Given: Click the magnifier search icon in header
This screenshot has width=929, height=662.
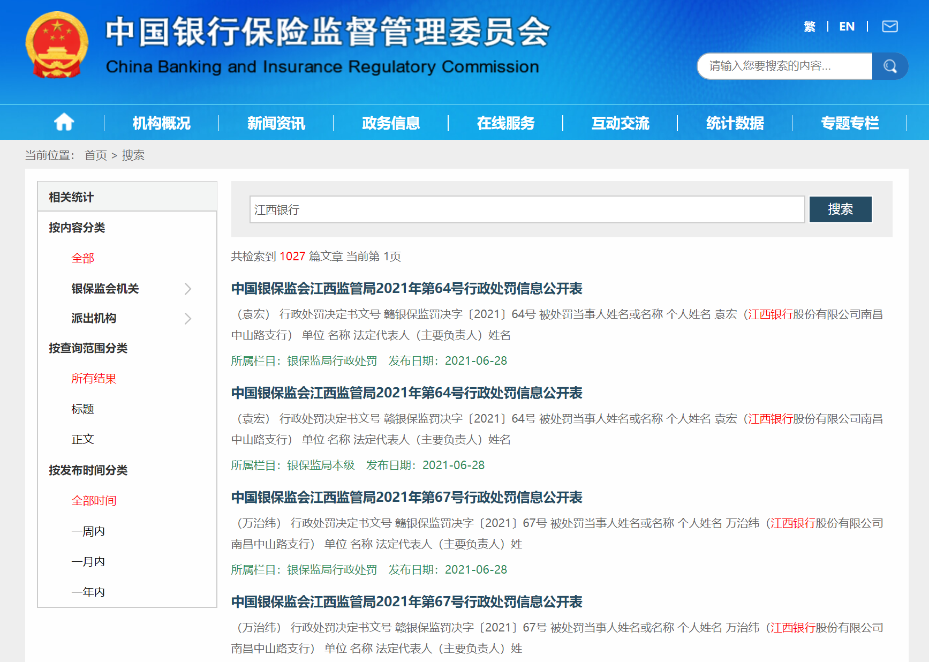Looking at the screenshot, I should [890, 66].
